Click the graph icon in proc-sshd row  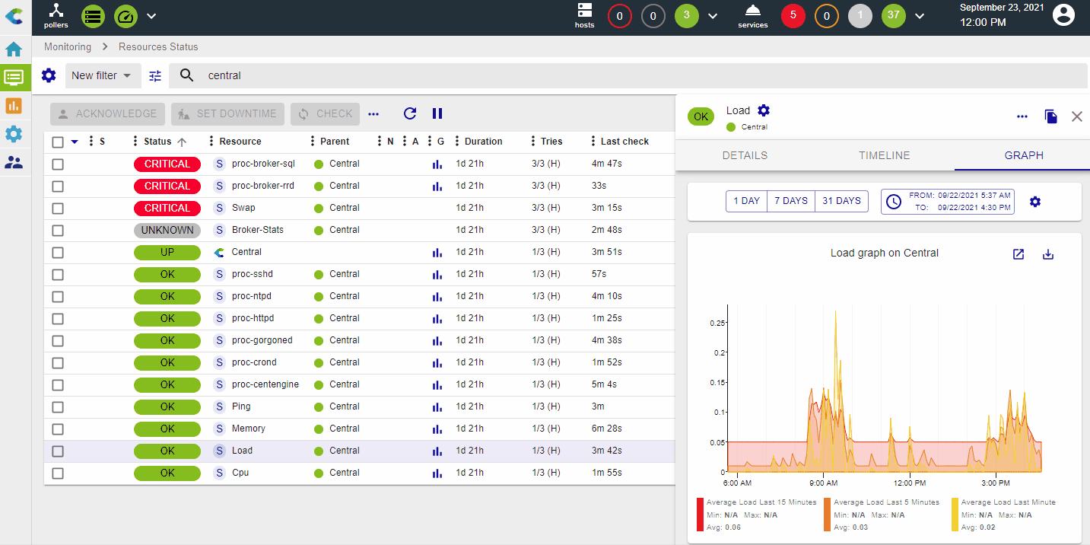click(x=437, y=275)
